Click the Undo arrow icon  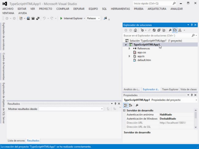tap(44, 18)
